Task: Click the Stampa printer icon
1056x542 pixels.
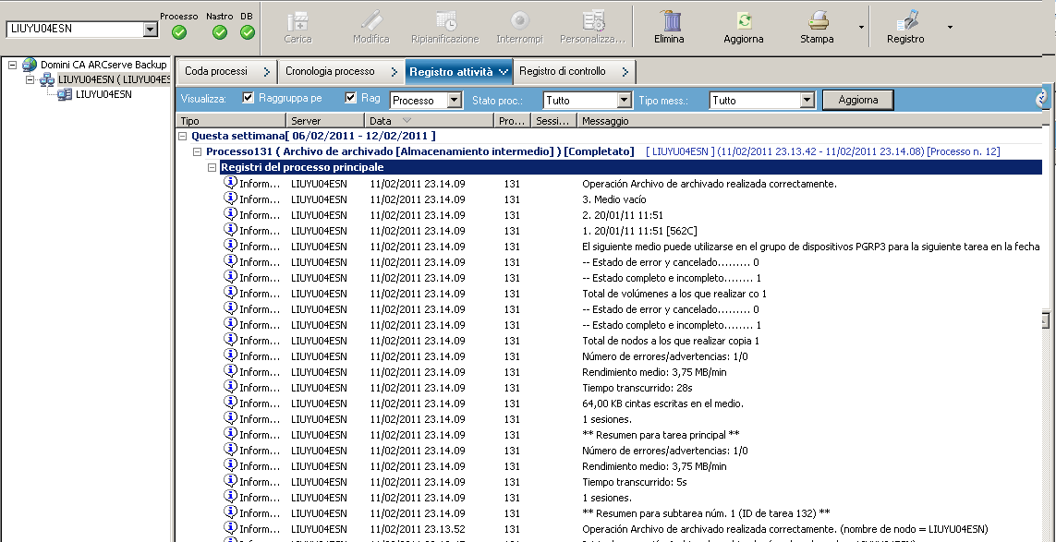Action: click(817, 21)
